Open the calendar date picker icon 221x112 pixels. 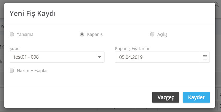point(205,57)
